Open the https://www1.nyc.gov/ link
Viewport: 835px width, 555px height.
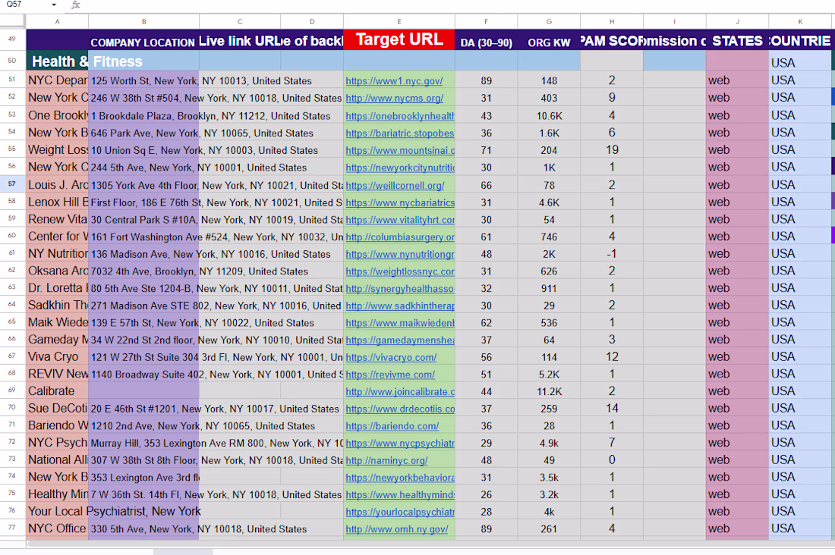394,81
